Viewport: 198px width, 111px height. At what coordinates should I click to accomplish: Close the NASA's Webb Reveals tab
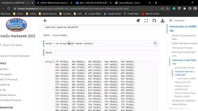coord(71,3)
